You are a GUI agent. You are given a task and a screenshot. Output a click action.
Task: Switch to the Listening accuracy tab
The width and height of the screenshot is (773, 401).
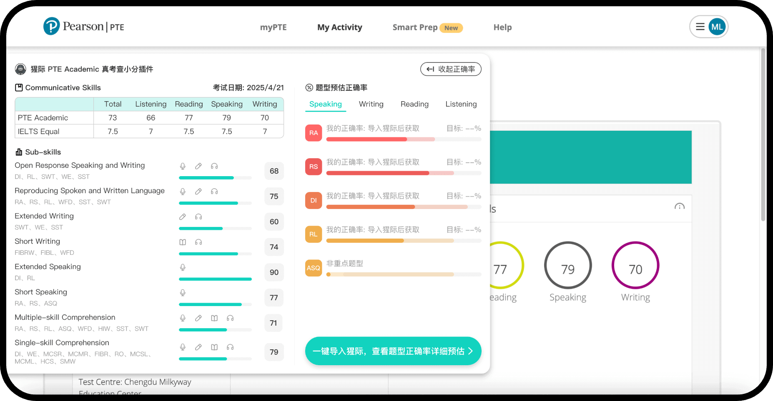click(x=461, y=104)
